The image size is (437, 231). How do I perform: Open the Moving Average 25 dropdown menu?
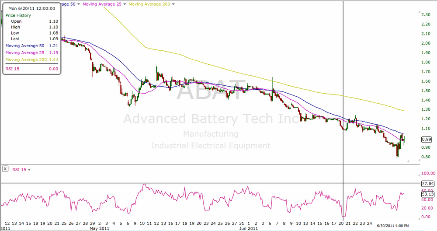click(125, 4)
